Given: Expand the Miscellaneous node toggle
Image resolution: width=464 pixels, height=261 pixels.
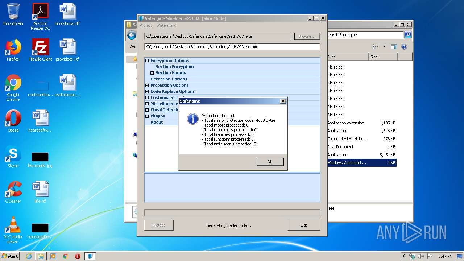Looking at the screenshot, I should point(147,104).
